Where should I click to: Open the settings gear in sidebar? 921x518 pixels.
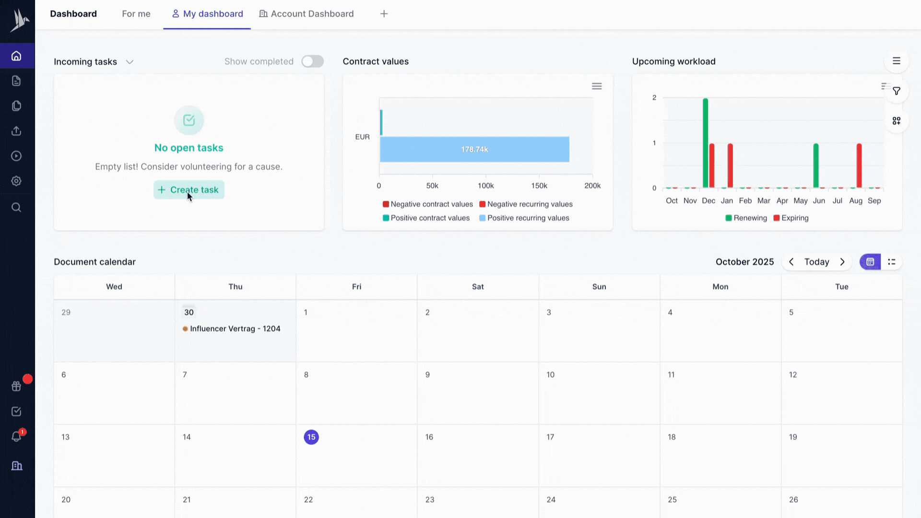(x=16, y=181)
